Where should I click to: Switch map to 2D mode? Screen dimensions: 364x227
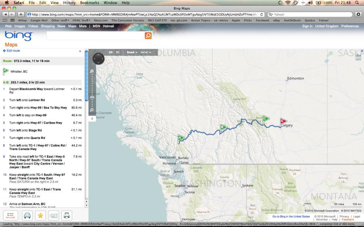click(x=111, y=52)
